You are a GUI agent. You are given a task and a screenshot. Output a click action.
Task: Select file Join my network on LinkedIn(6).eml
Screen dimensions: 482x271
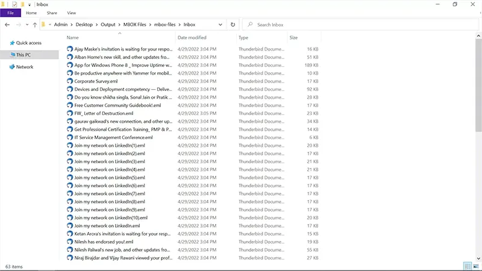(110, 185)
